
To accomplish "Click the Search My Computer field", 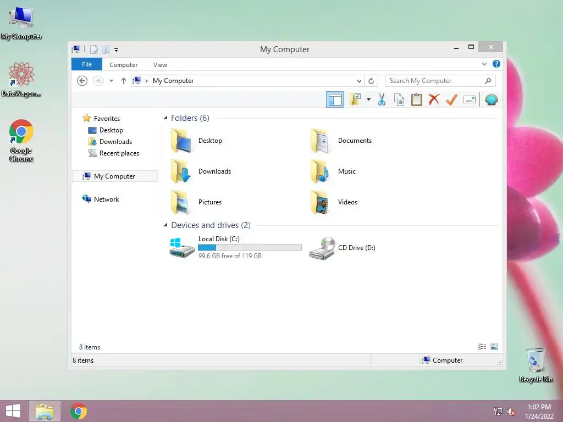I will [x=440, y=81].
